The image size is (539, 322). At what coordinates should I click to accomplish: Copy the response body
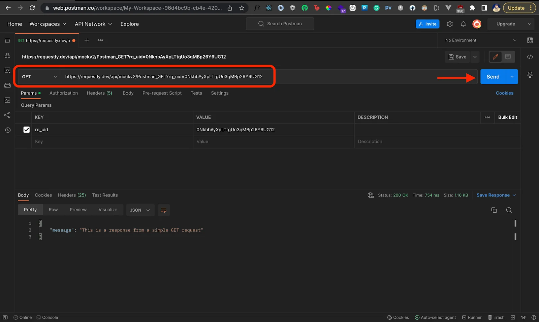tap(494, 210)
